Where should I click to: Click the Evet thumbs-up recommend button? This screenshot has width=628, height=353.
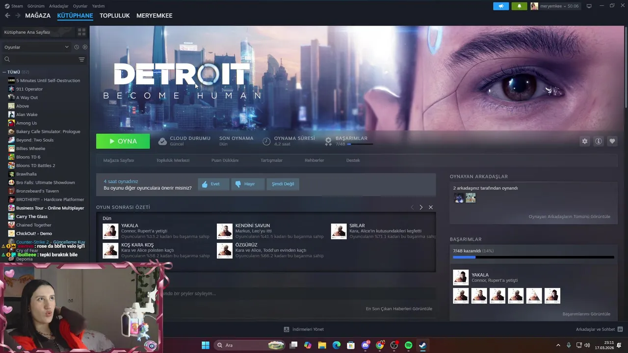point(213,184)
